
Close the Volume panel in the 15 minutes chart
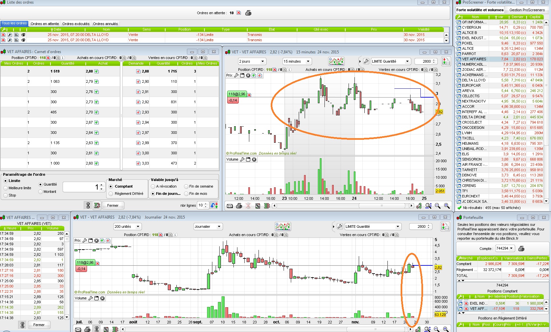pos(254,160)
